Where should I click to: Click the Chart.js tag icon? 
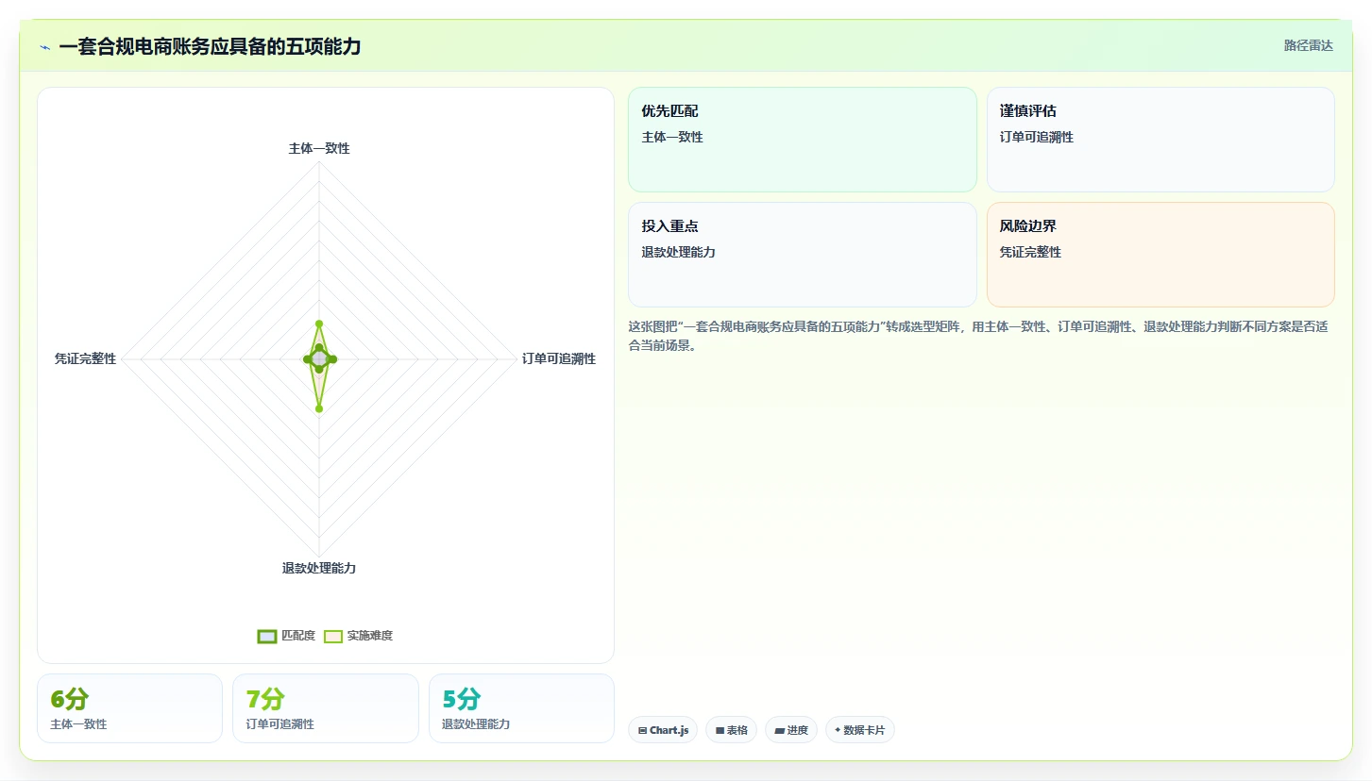point(643,731)
